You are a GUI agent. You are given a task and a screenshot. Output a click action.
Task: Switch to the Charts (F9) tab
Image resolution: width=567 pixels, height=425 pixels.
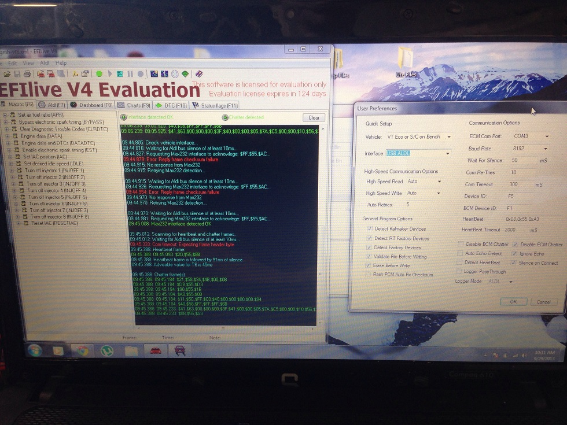134,105
